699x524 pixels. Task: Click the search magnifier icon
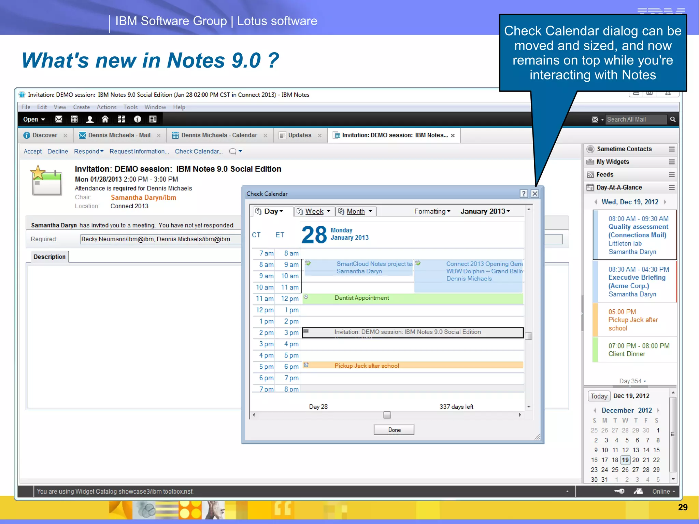[673, 119]
